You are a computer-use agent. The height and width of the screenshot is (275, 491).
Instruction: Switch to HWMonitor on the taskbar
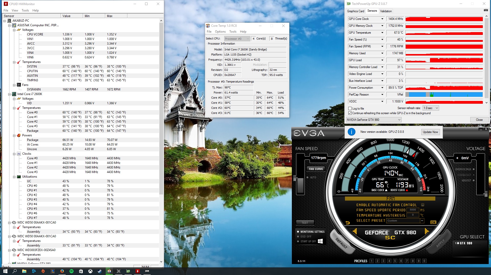click(137, 271)
